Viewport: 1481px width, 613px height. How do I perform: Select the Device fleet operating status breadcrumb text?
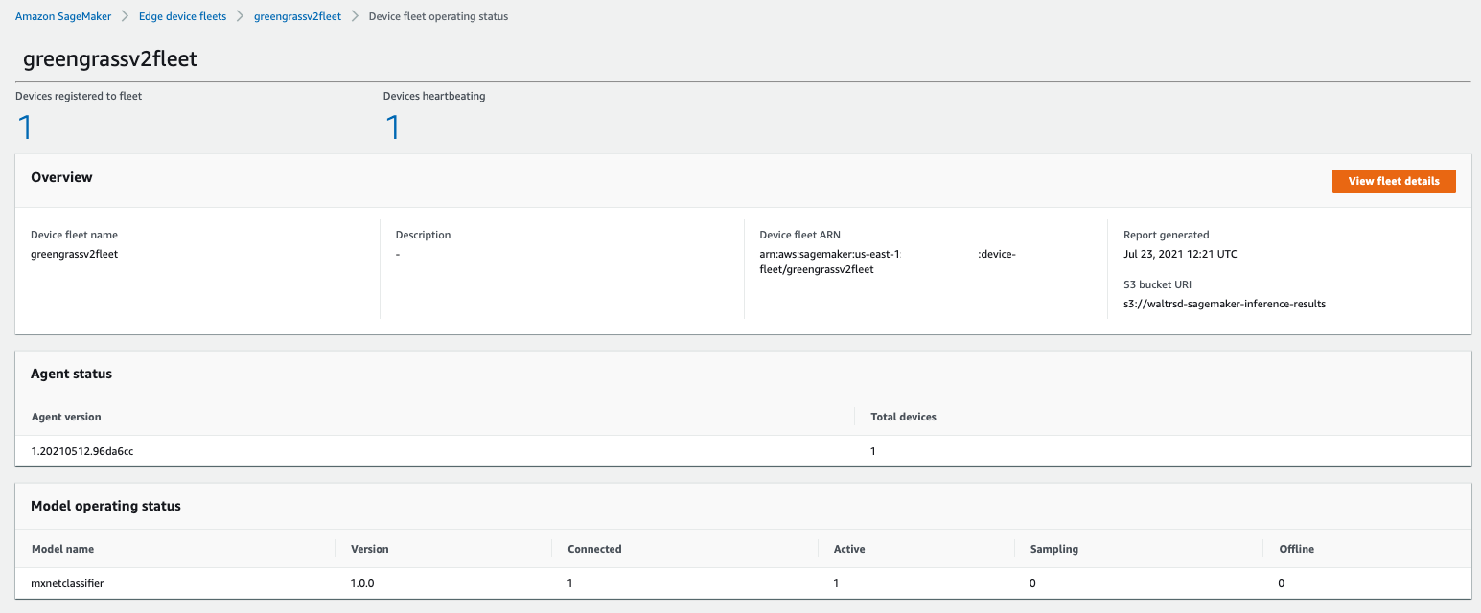(438, 16)
